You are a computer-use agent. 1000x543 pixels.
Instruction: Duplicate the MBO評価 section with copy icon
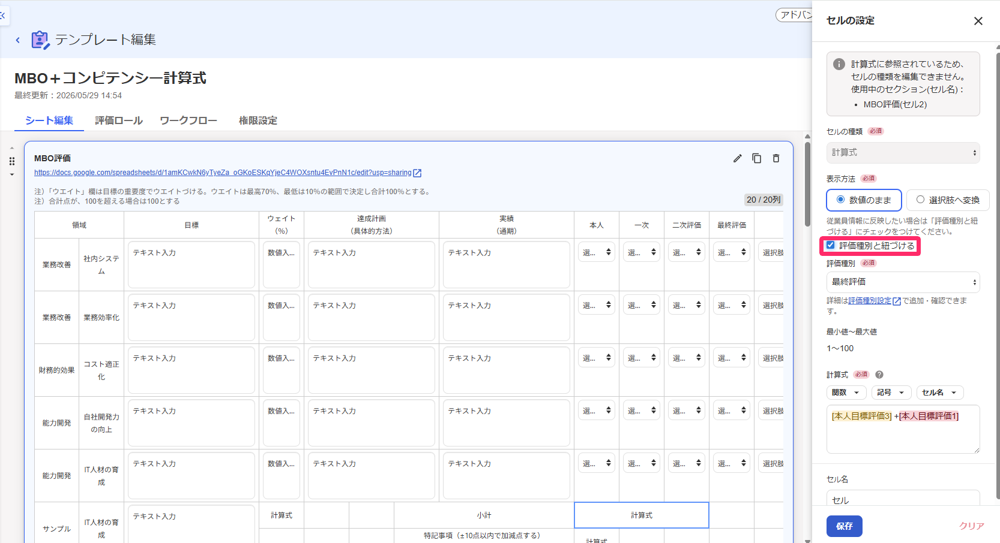(x=757, y=158)
